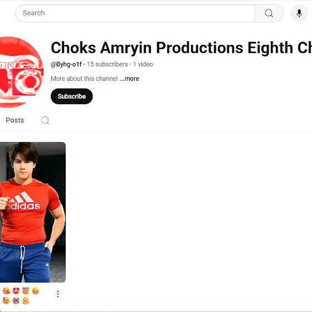Open the channel search magnifier next to Posts
The width and height of the screenshot is (312, 312).
click(x=45, y=120)
